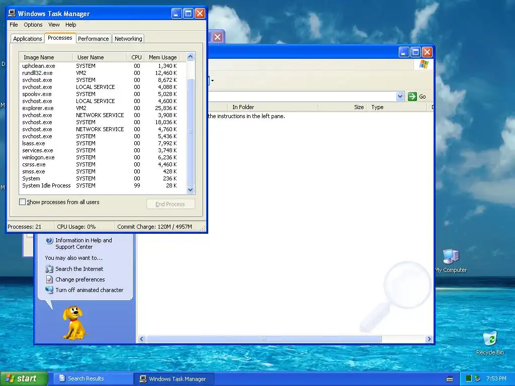Click the Turn off animated character icon
515x386 pixels.
49,290
